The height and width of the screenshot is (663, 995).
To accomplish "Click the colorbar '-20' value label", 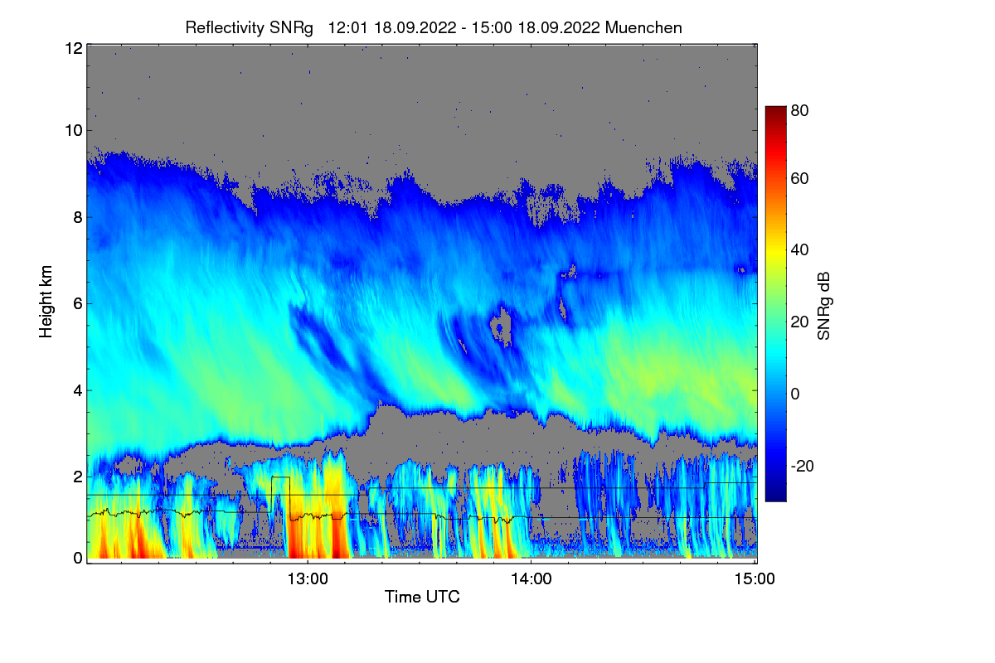I will [802, 466].
